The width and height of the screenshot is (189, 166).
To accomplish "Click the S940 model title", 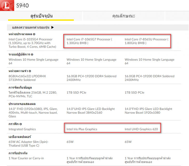I will [x=22, y=5].
